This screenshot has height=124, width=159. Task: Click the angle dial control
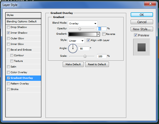(x=73, y=48)
